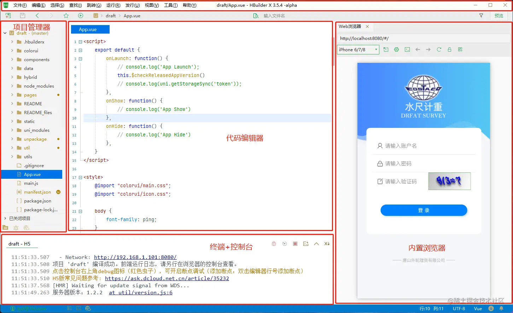Click the favorites star icon in toolbar
The height and width of the screenshot is (313, 513).
66,16
